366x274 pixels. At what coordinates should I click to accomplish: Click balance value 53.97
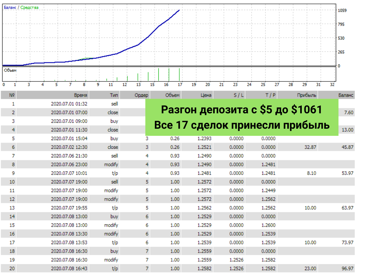pyautogui.click(x=347, y=173)
